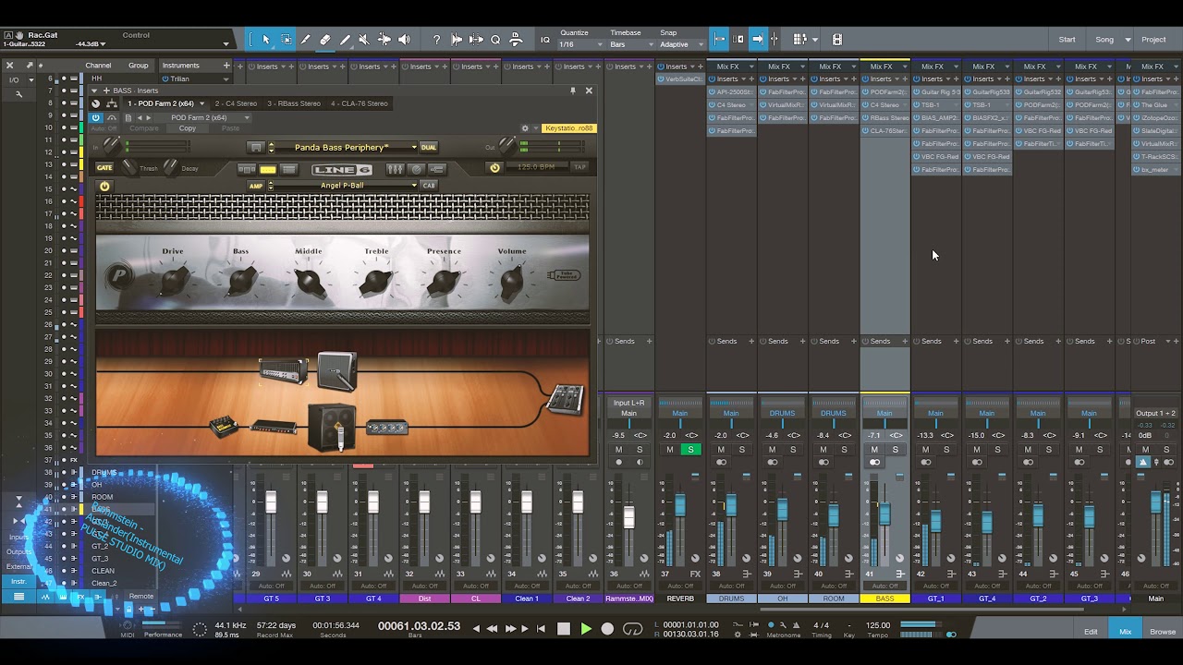Select the 2 - C4 Stereo insert
This screenshot has width=1183, height=665.
(236, 103)
